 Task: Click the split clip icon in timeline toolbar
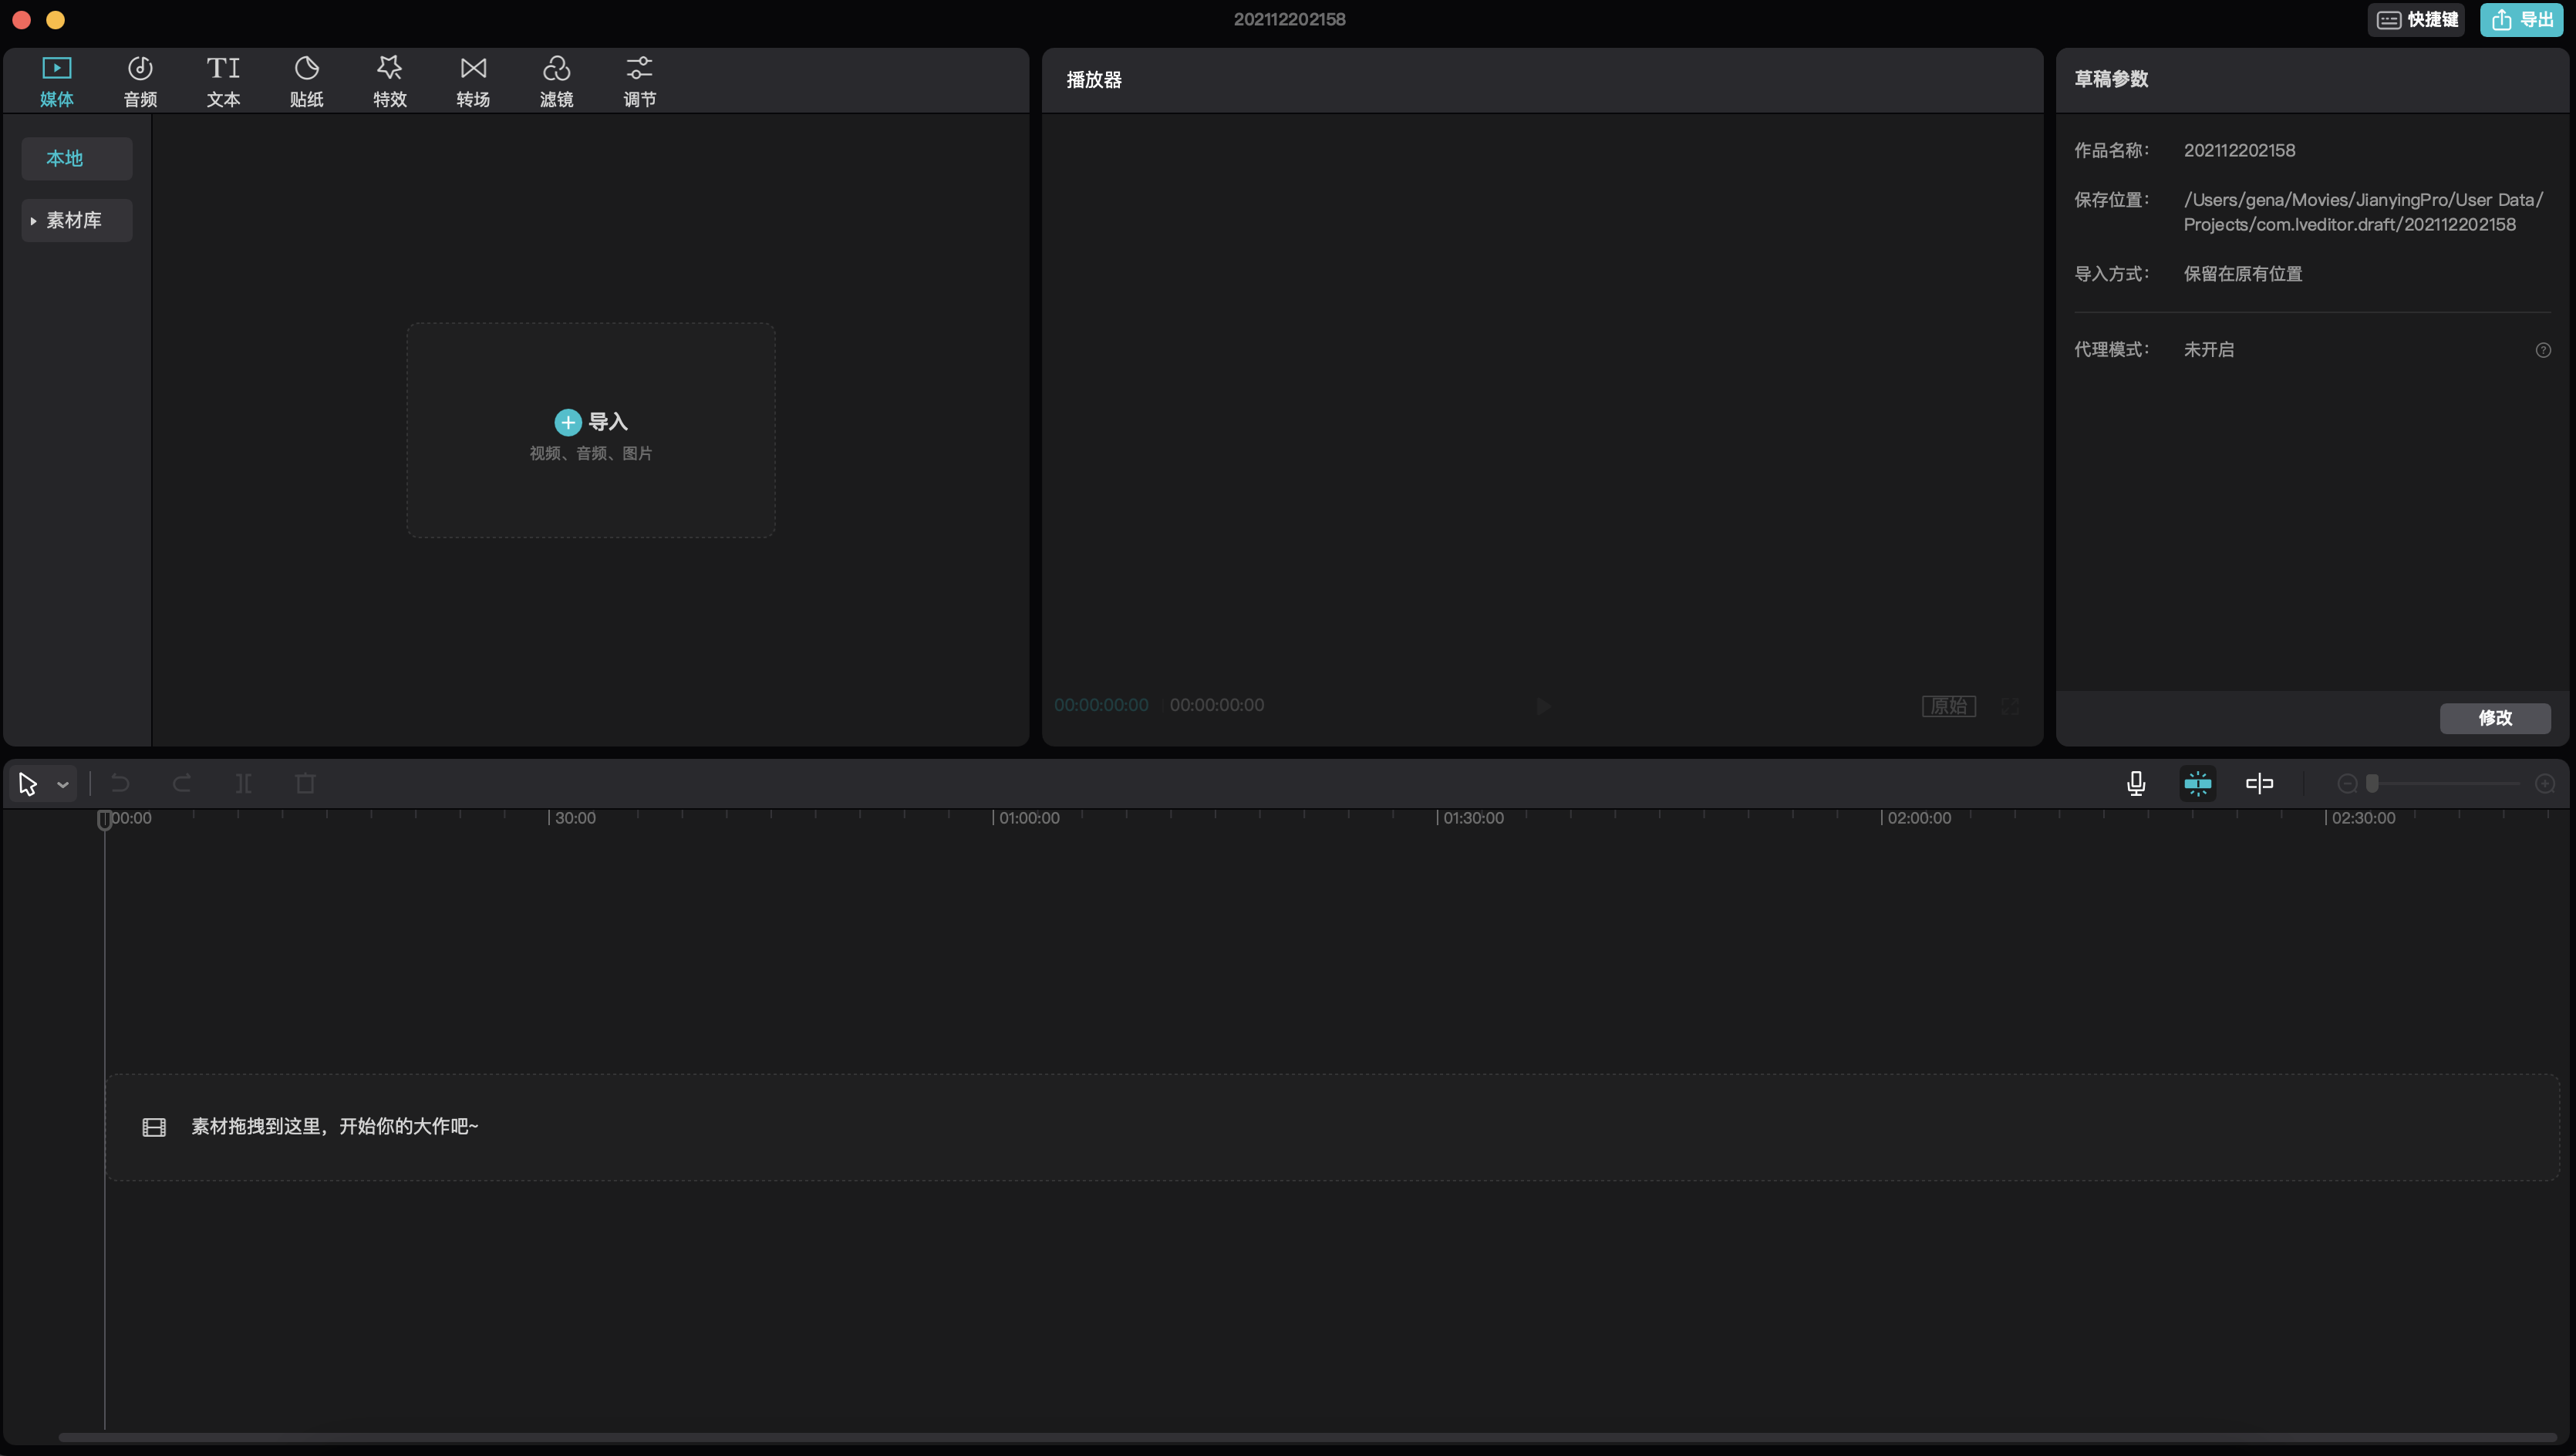pyautogui.click(x=243, y=783)
